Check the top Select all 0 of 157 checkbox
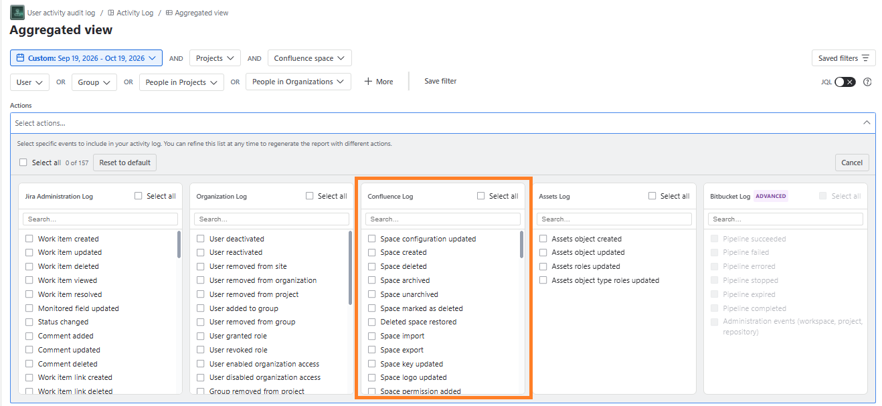 (23, 163)
